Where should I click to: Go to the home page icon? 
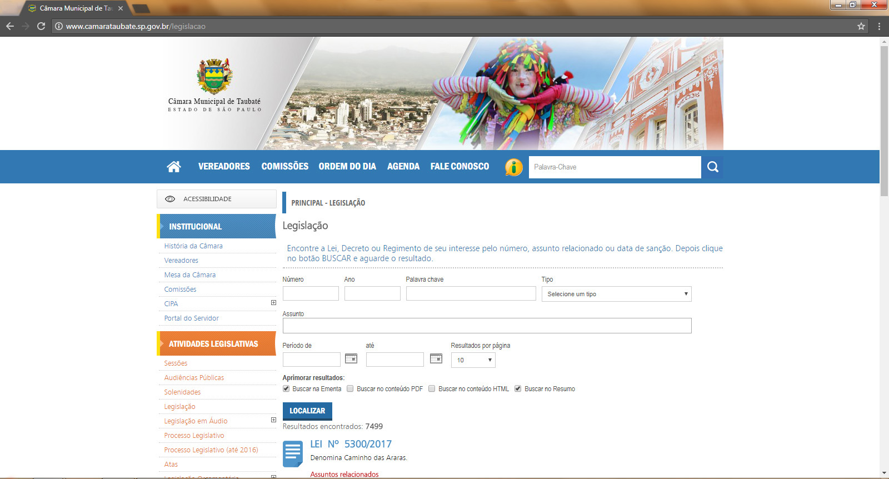pyautogui.click(x=174, y=167)
